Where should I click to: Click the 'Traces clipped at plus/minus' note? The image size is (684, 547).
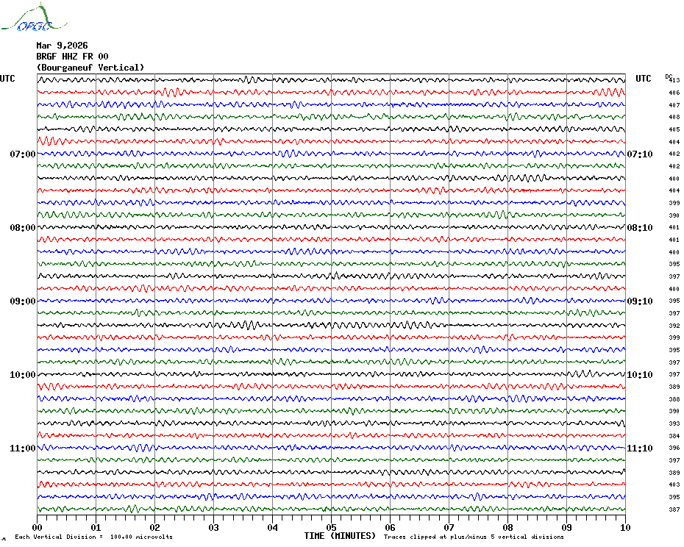tap(474, 537)
